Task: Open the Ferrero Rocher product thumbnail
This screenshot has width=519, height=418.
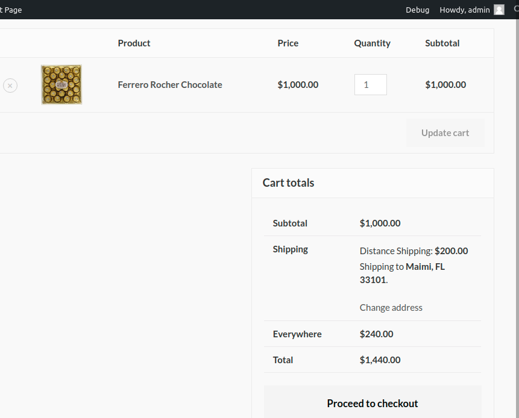Action: pos(61,85)
